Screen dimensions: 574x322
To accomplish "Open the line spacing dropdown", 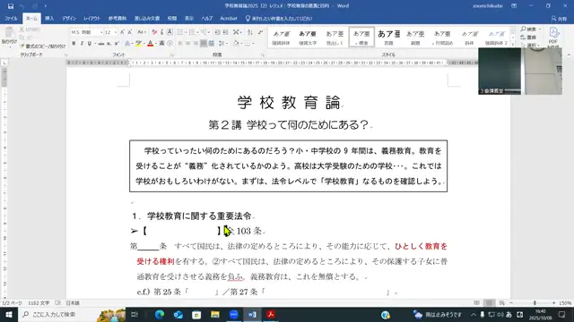I will click(222, 44).
